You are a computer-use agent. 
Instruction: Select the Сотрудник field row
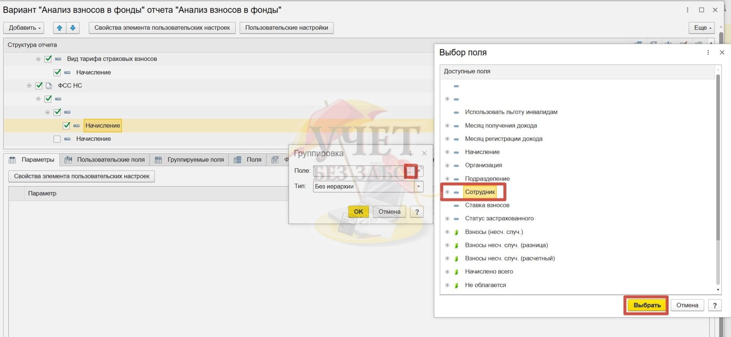tap(578, 192)
